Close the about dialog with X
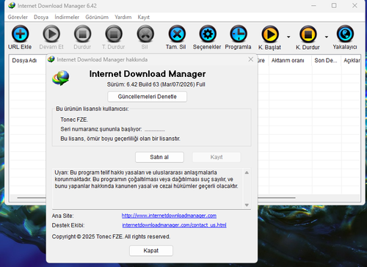This screenshot has width=367, height=267. pos(251,59)
